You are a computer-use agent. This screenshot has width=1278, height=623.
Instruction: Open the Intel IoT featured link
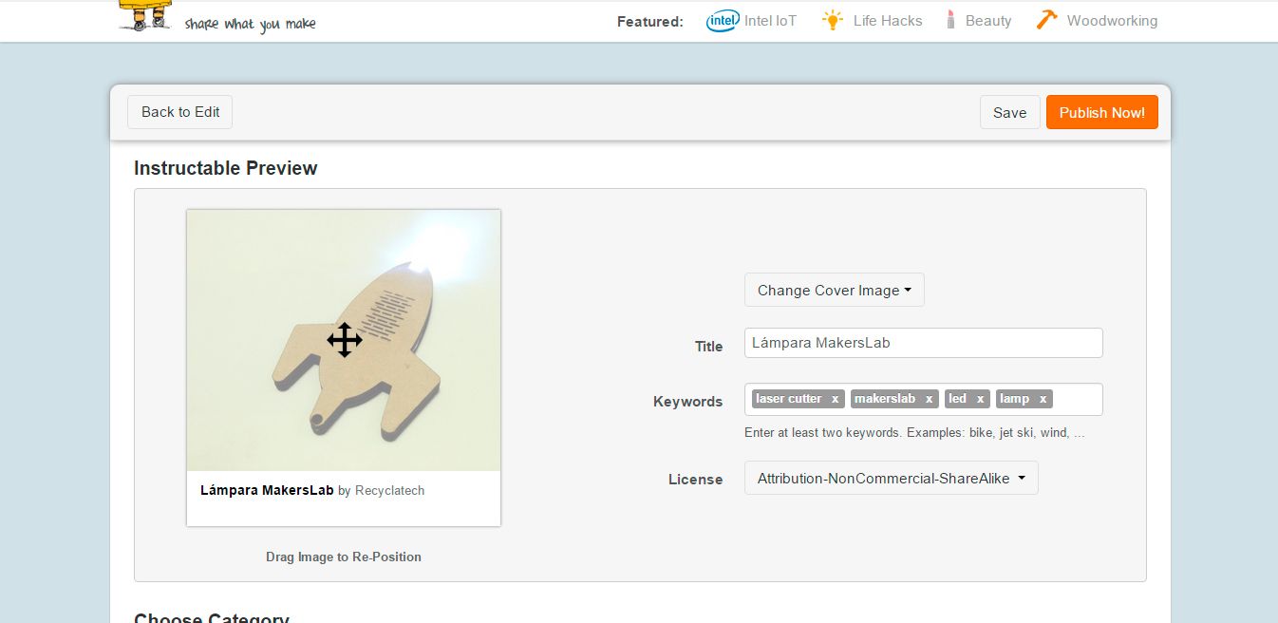770,21
